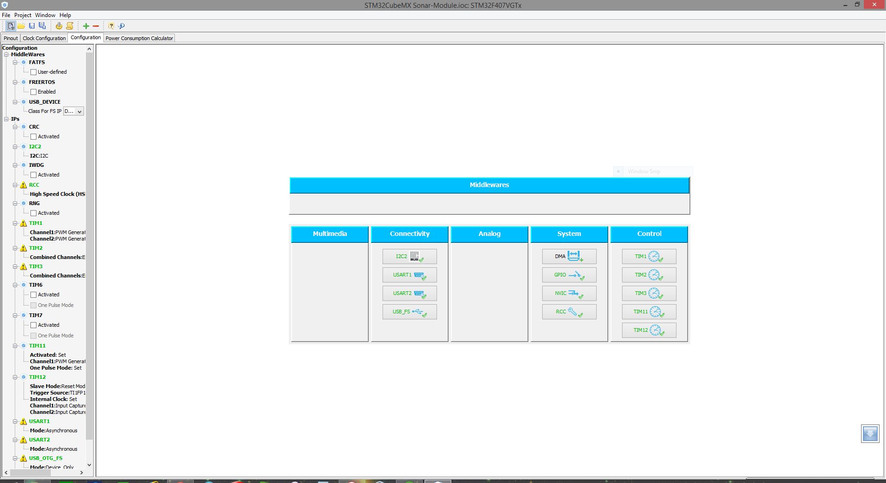Click tree panel vertical scrollbar up arrow
Viewport: 886px width, 483px height.
(89, 48)
